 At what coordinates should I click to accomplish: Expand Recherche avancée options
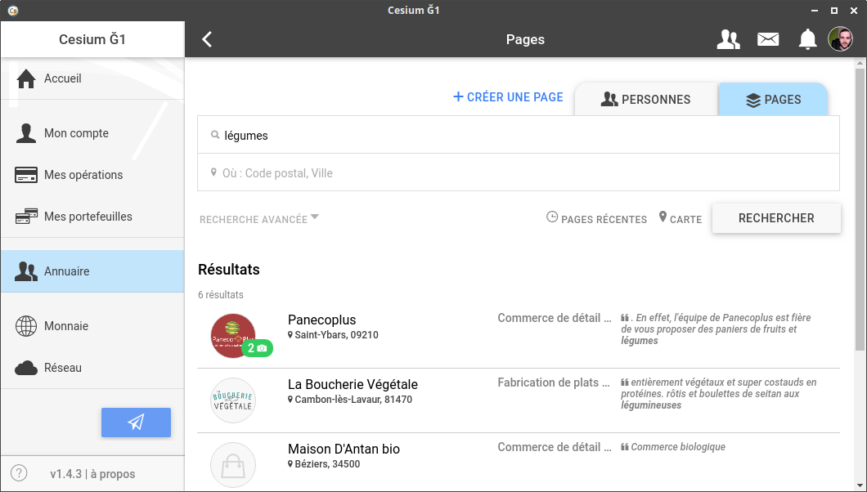coord(258,219)
